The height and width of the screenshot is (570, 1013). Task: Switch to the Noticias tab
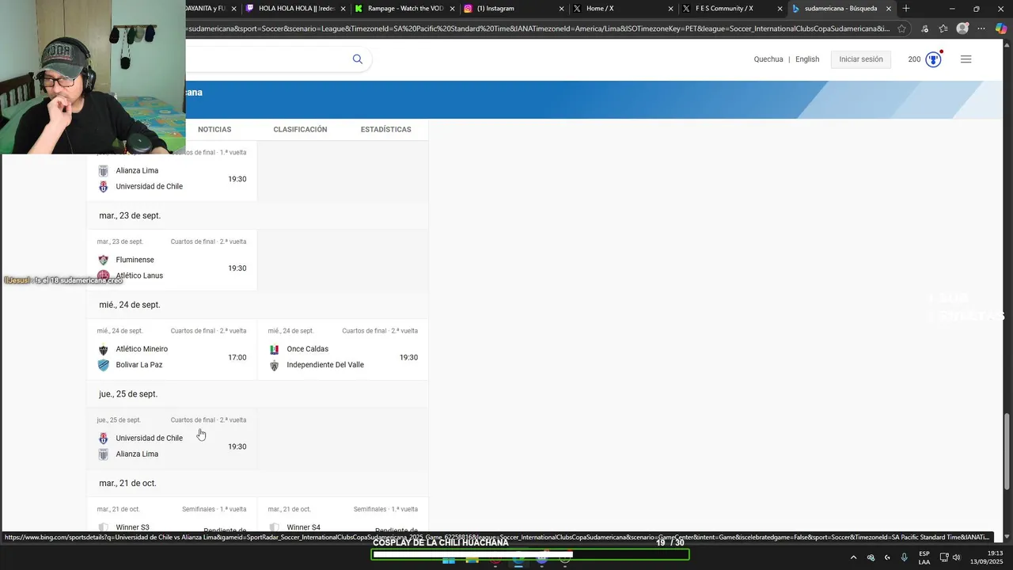214,129
